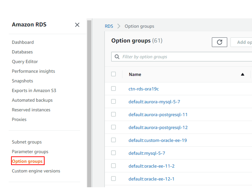
Task: Check default:oracle-ee-11-2 row checkbox
Action: 113,166
